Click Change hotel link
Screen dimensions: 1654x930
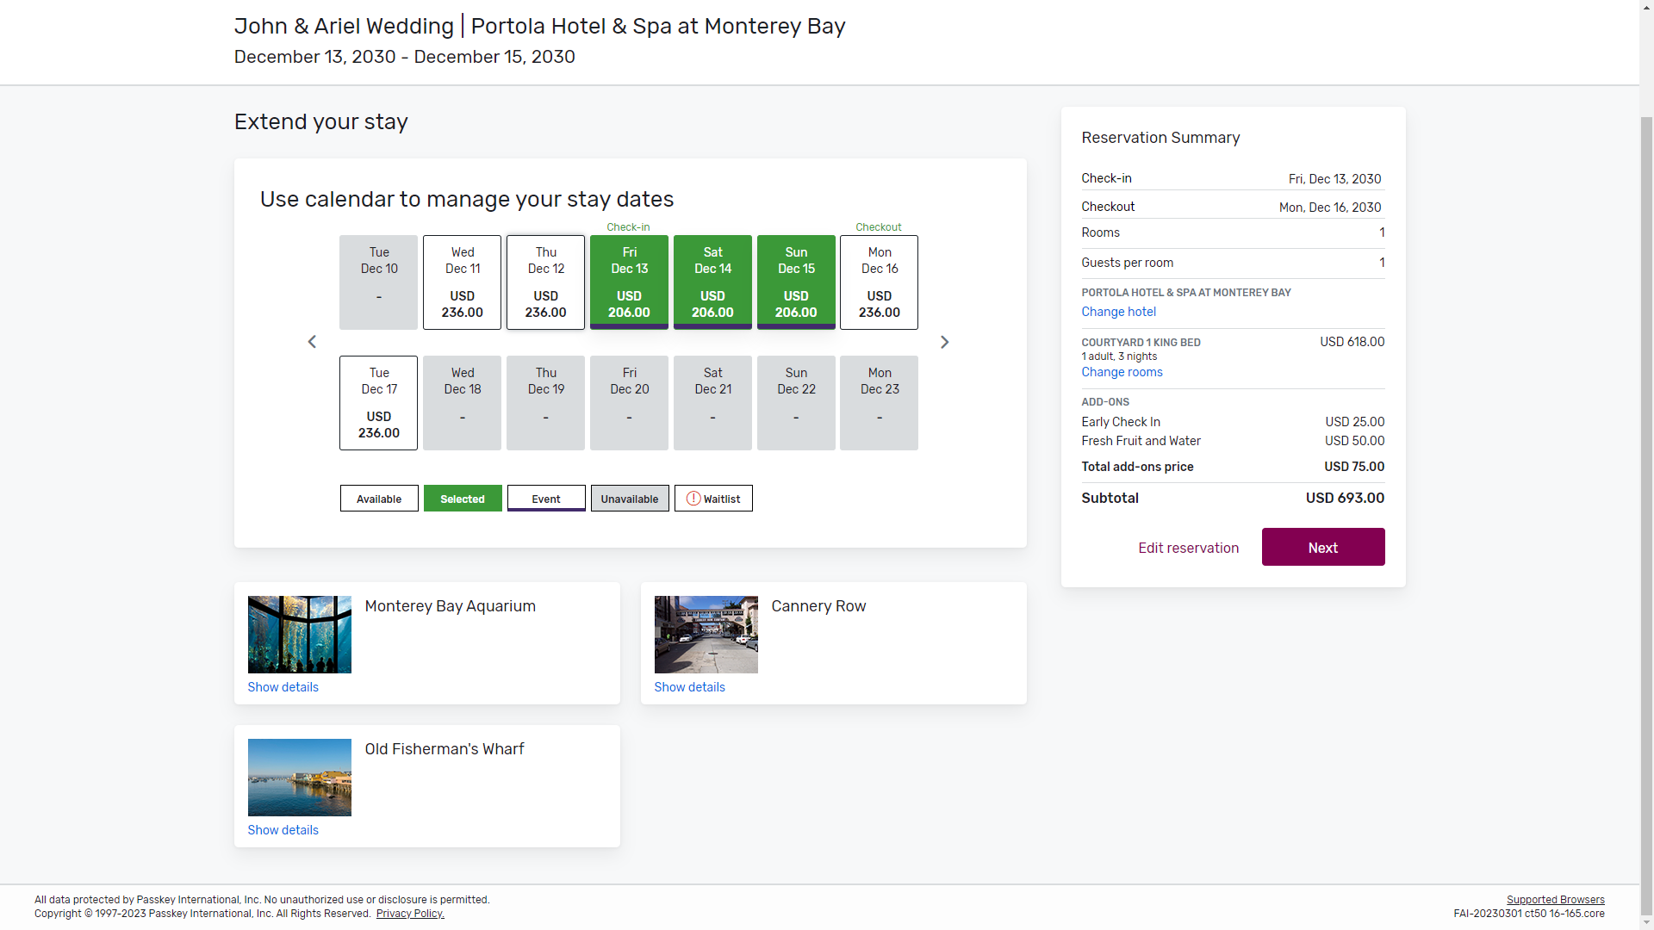[1118, 312]
